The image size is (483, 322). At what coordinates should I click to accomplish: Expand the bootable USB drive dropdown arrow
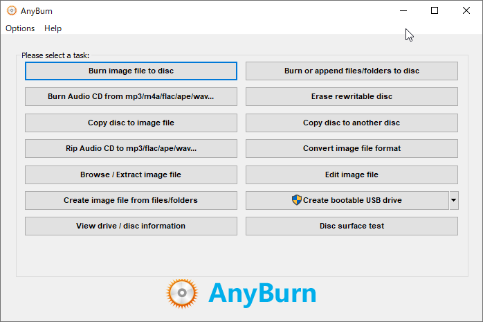click(x=453, y=200)
